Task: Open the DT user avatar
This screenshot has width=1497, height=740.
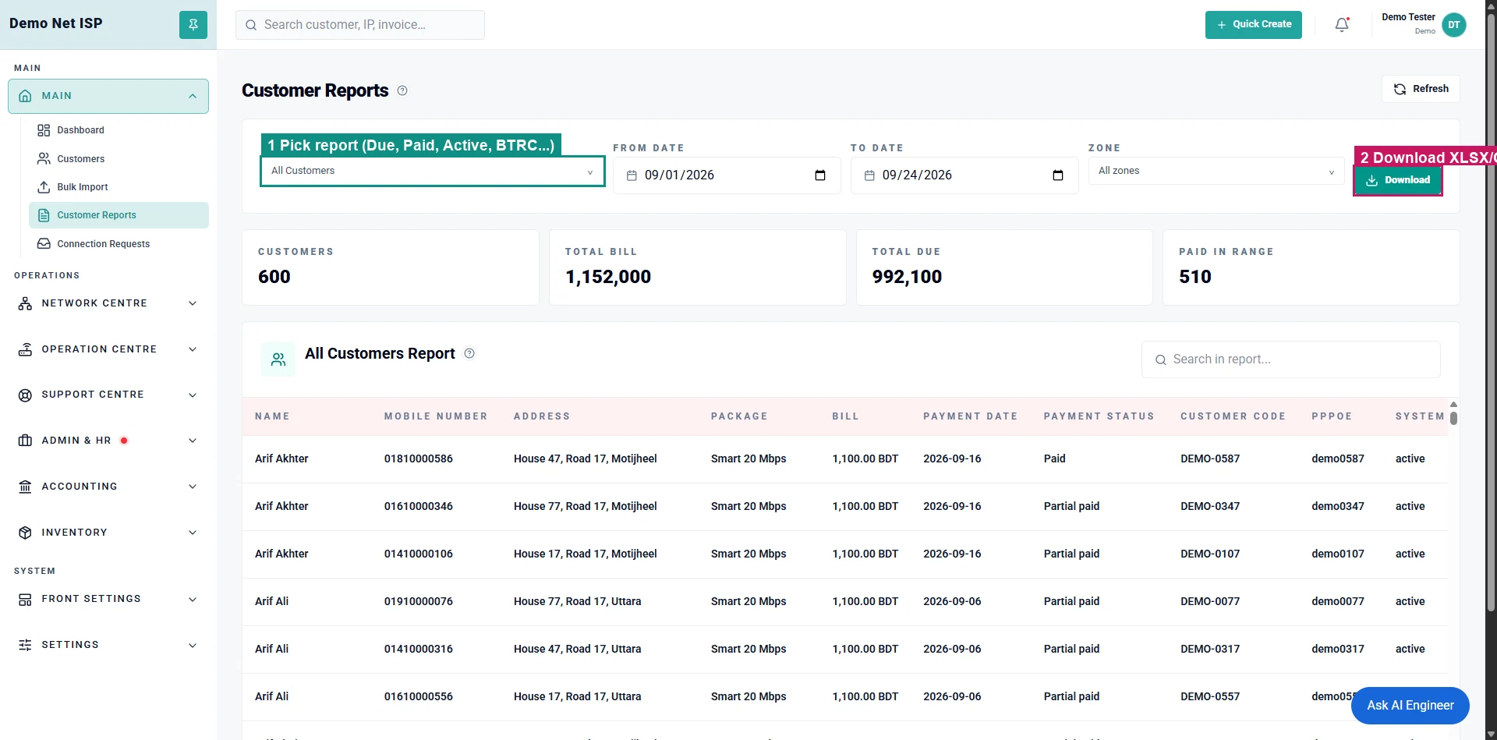Action: coord(1454,25)
